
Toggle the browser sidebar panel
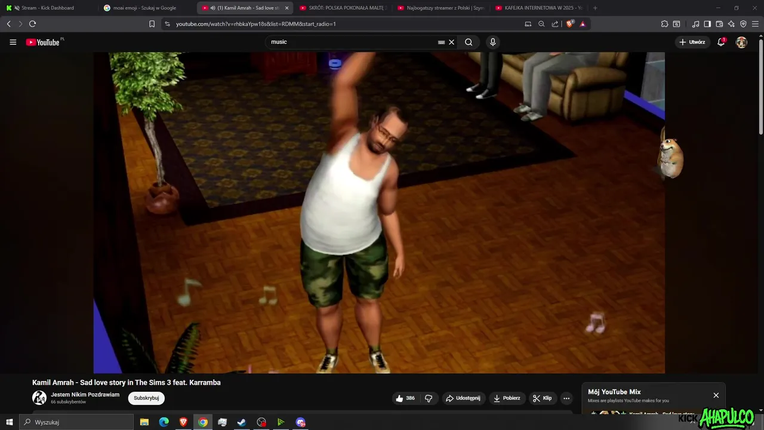pyautogui.click(x=707, y=24)
